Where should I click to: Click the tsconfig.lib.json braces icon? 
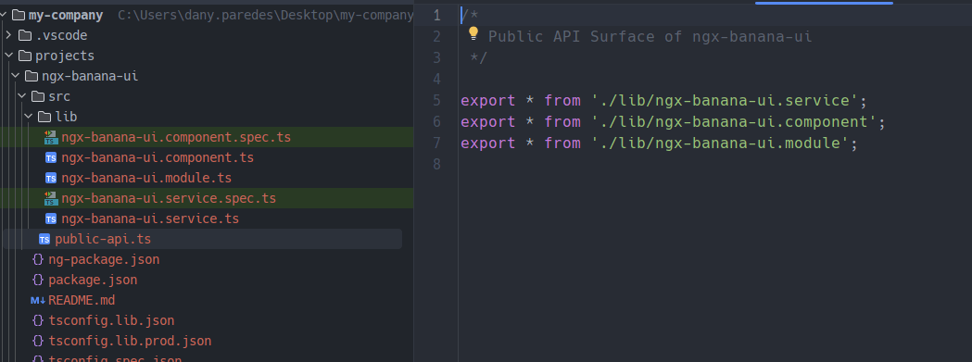click(38, 321)
